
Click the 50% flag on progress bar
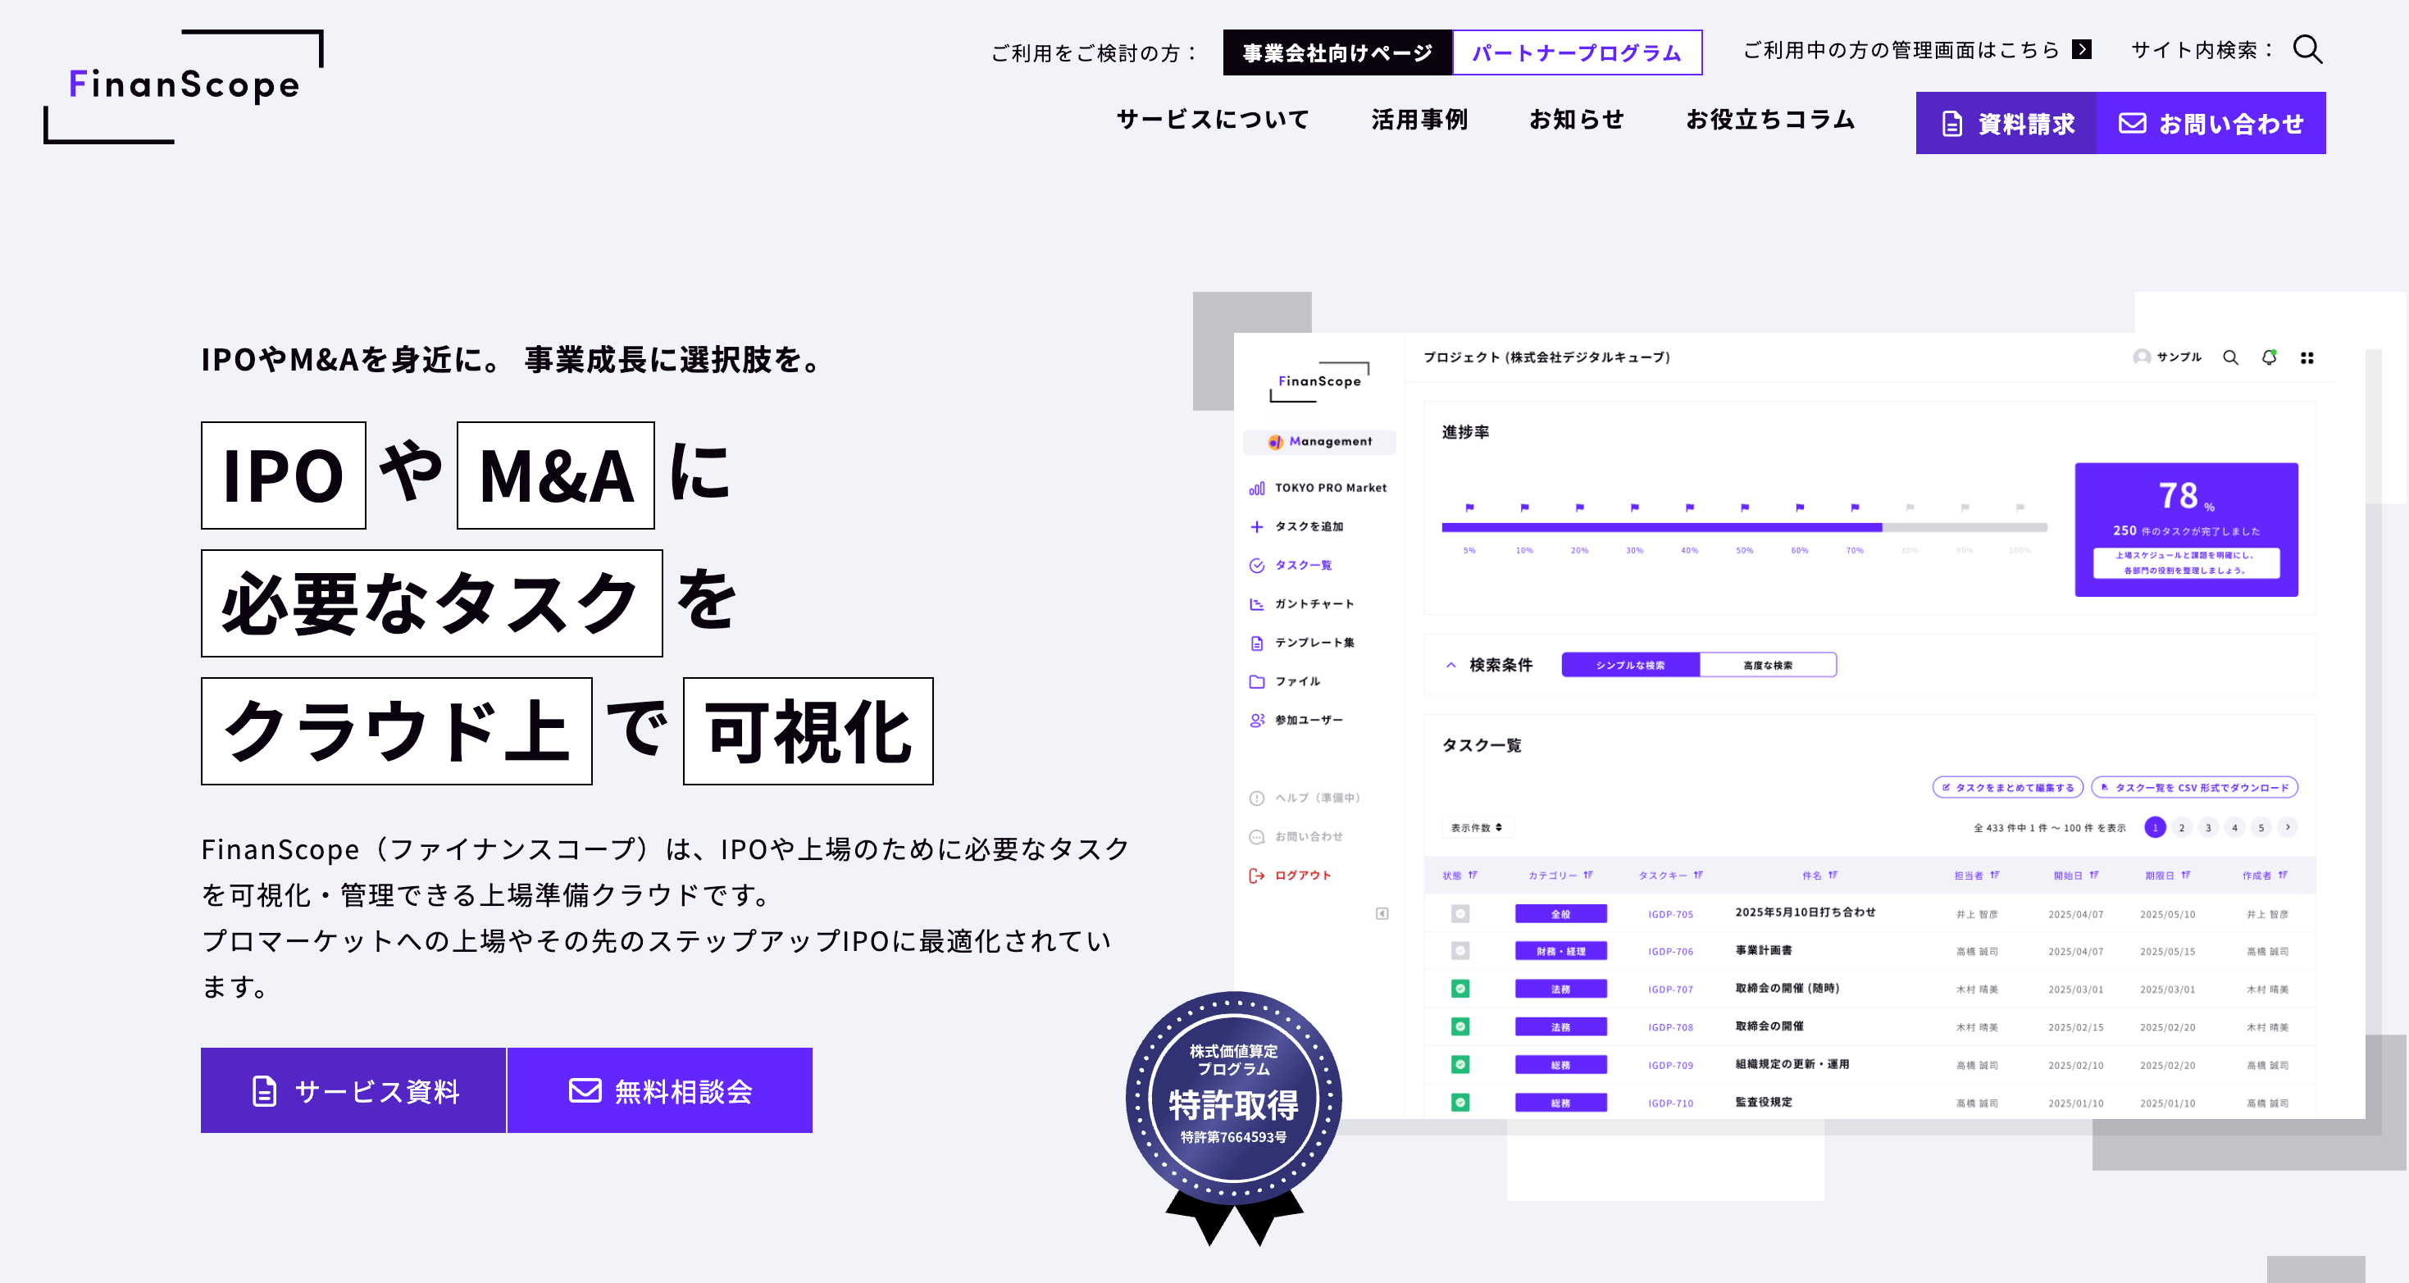coord(1744,507)
